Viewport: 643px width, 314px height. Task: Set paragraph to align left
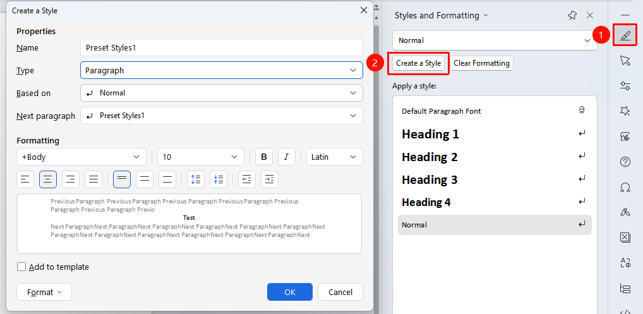click(25, 179)
